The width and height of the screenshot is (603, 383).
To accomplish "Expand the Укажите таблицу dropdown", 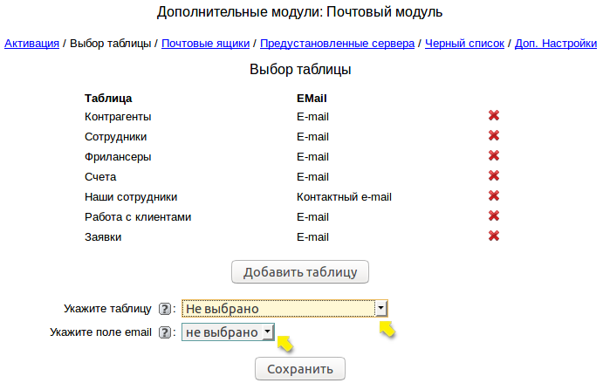I will click(380, 308).
